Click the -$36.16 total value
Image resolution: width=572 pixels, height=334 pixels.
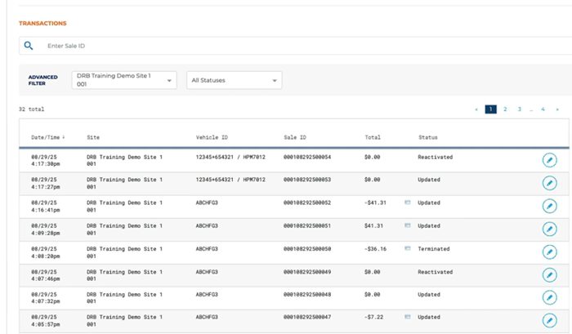click(x=375, y=249)
